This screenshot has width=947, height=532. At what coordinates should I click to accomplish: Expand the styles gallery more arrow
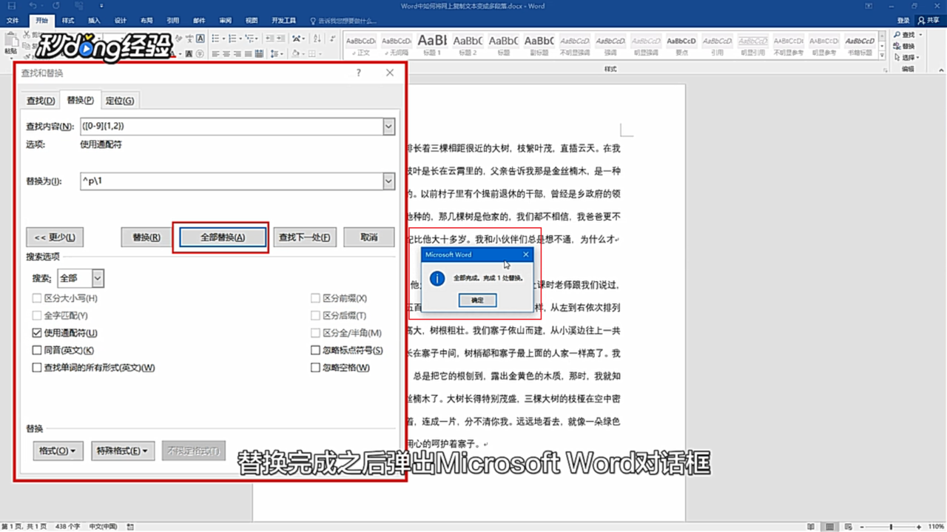click(882, 55)
